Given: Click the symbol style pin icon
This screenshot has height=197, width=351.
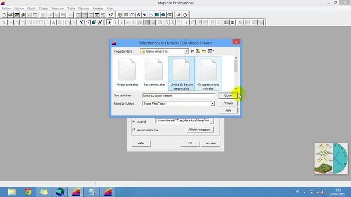Looking at the screenshot, I should tap(82, 22).
